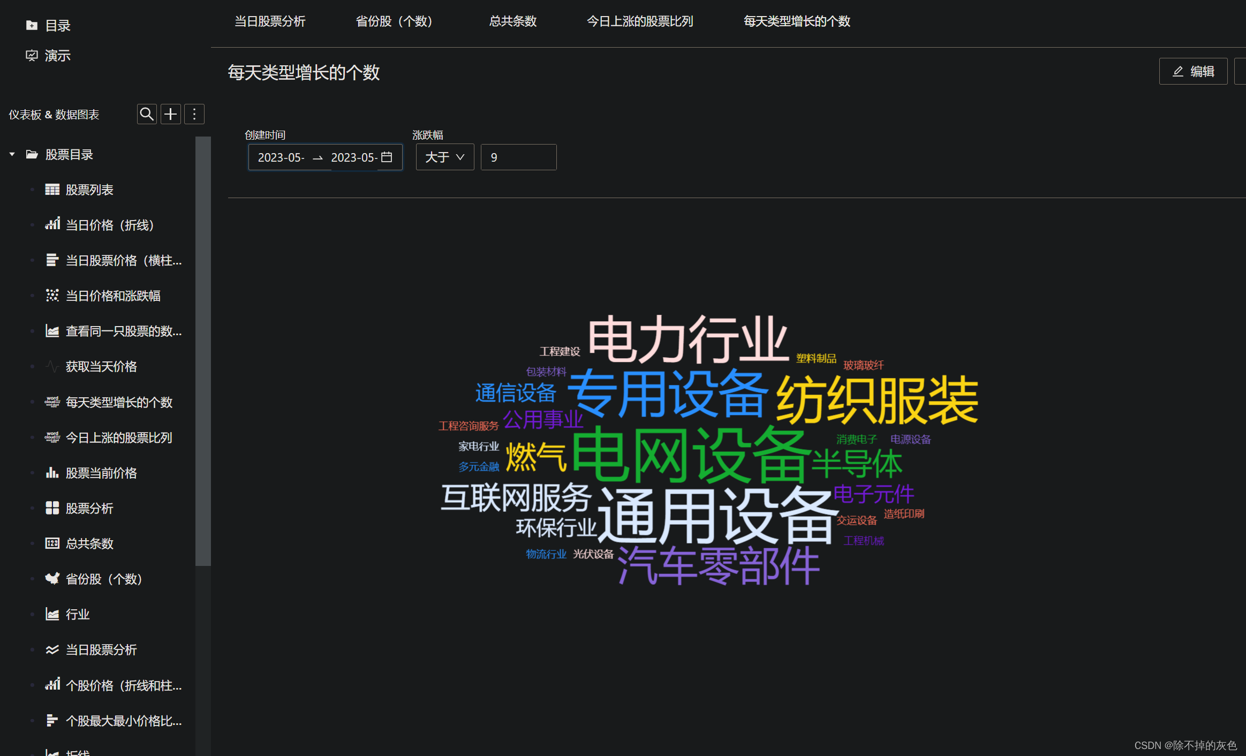
Task: Click the word cloud icon for 今日上涨的股票比列
Action: click(52, 437)
